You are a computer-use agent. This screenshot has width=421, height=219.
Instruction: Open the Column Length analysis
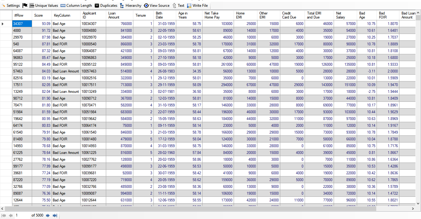(76, 6)
